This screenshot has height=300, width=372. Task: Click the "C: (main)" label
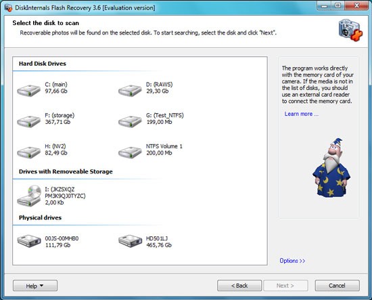(56, 85)
